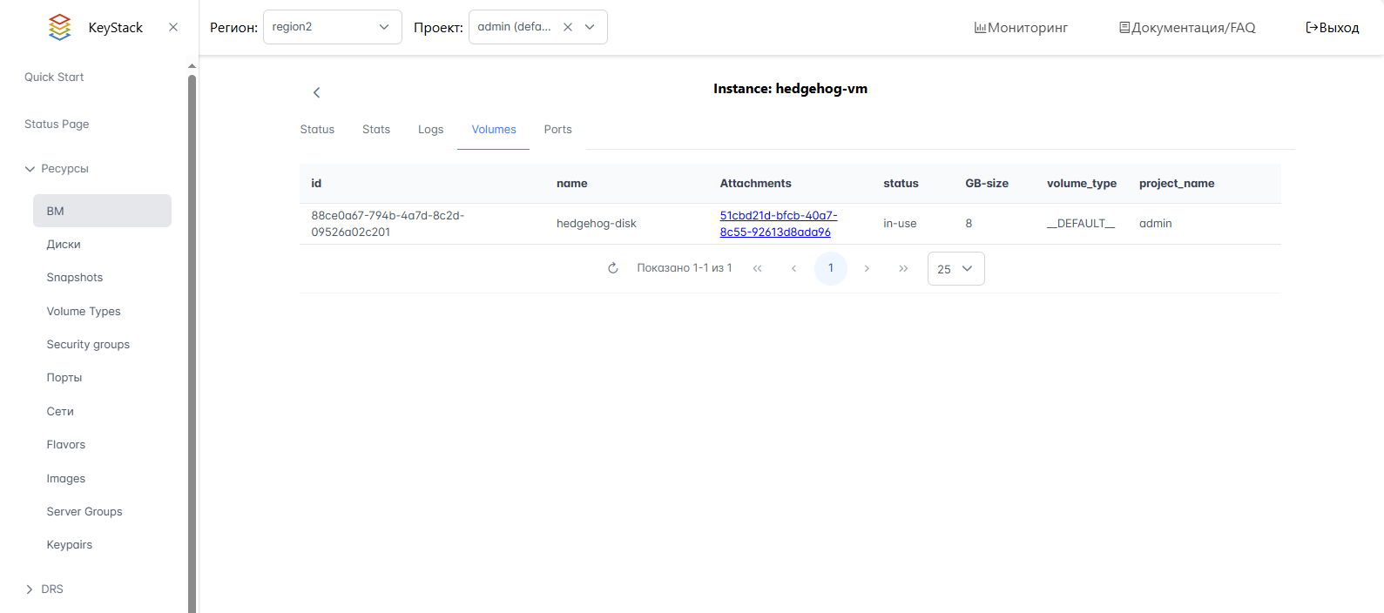Expand the DRS section

click(30, 589)
